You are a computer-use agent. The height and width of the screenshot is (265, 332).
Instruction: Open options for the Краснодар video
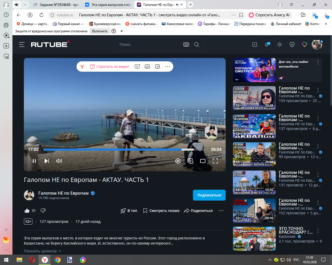(x=318, y=231)
